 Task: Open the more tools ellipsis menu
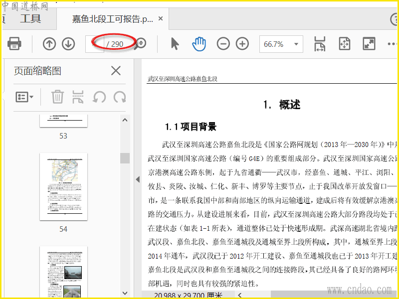[x=392, y=44]
